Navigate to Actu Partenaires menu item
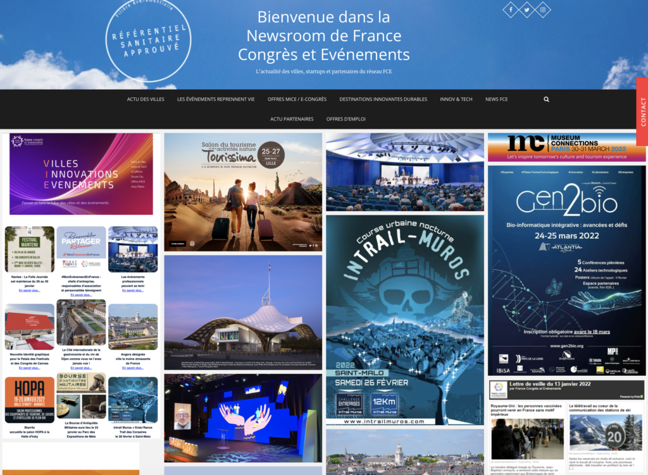This screenshot has width=648, height=475. click(292, 119)
